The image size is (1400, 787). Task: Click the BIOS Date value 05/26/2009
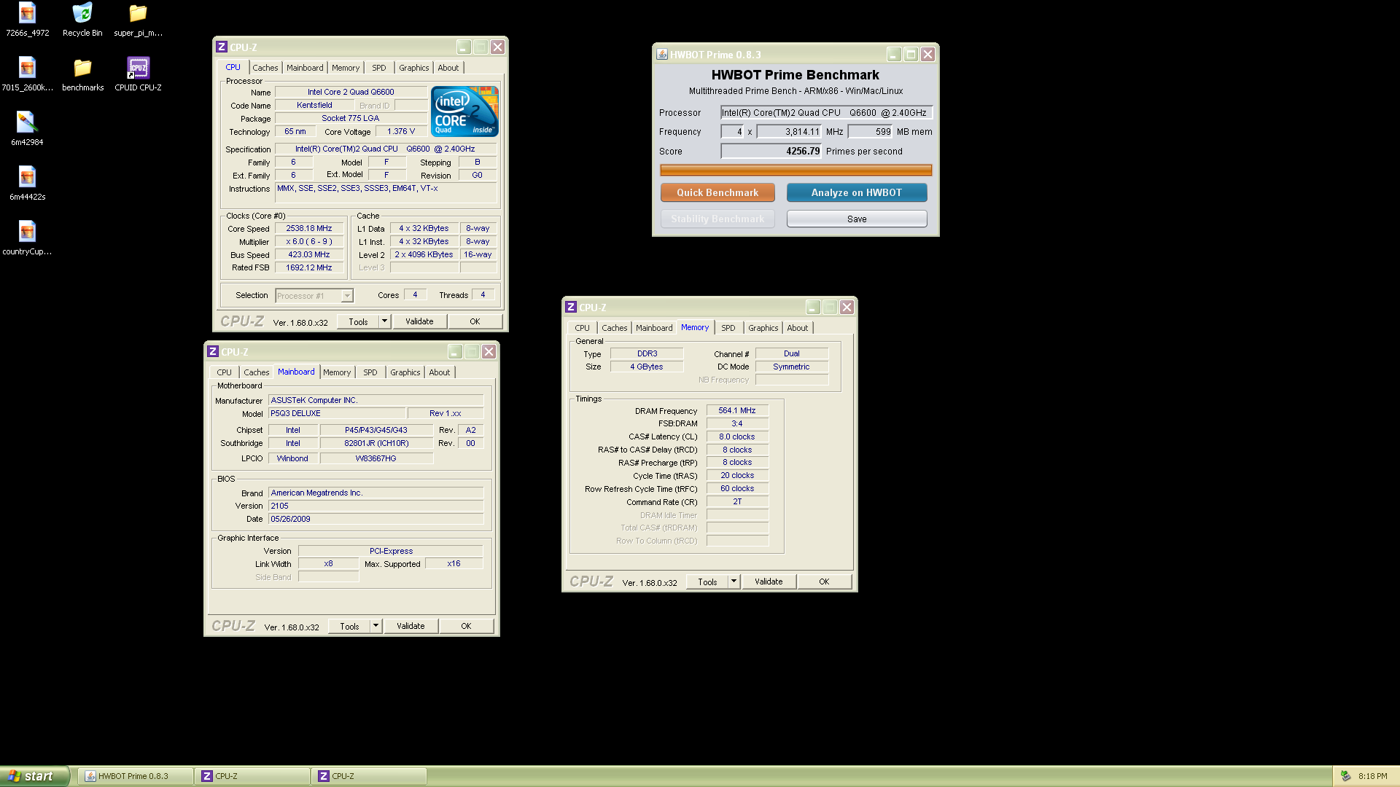[376, 519]
